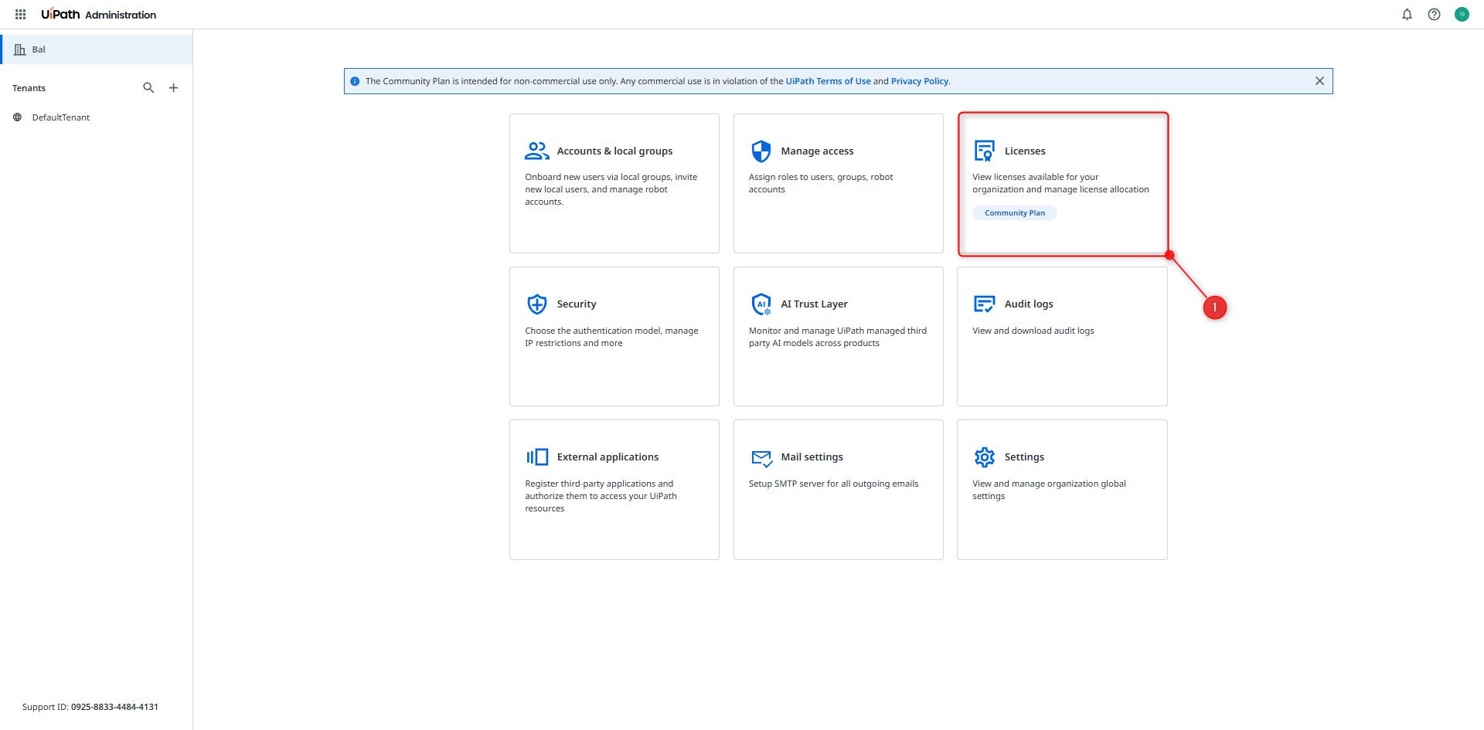
Task: Click the Accounts & local groups people icon
Action: click(537, 151)
